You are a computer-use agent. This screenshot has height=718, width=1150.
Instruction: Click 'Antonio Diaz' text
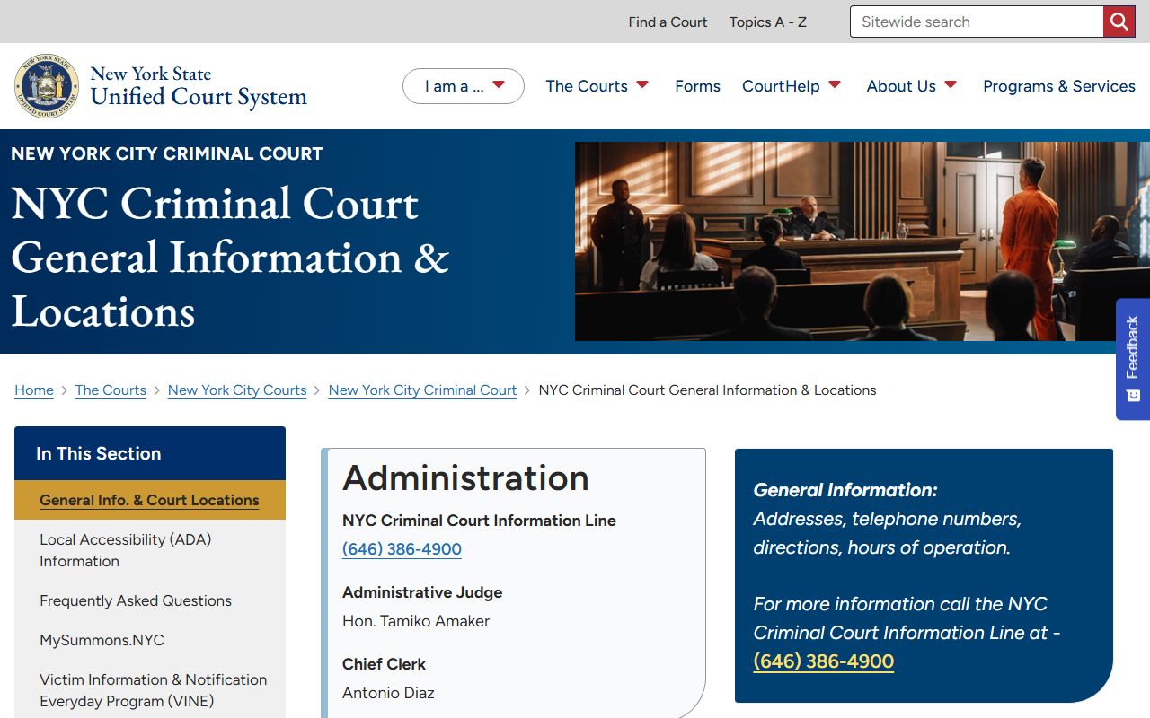(388, 693)
